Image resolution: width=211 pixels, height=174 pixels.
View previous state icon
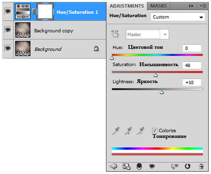click(x=175, y=166)
